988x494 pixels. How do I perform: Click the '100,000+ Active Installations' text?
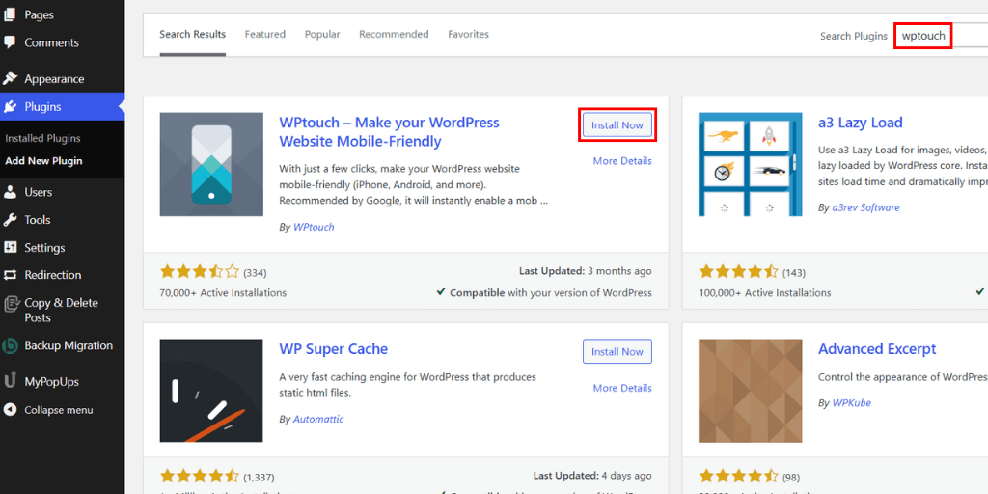click(765, 293)
